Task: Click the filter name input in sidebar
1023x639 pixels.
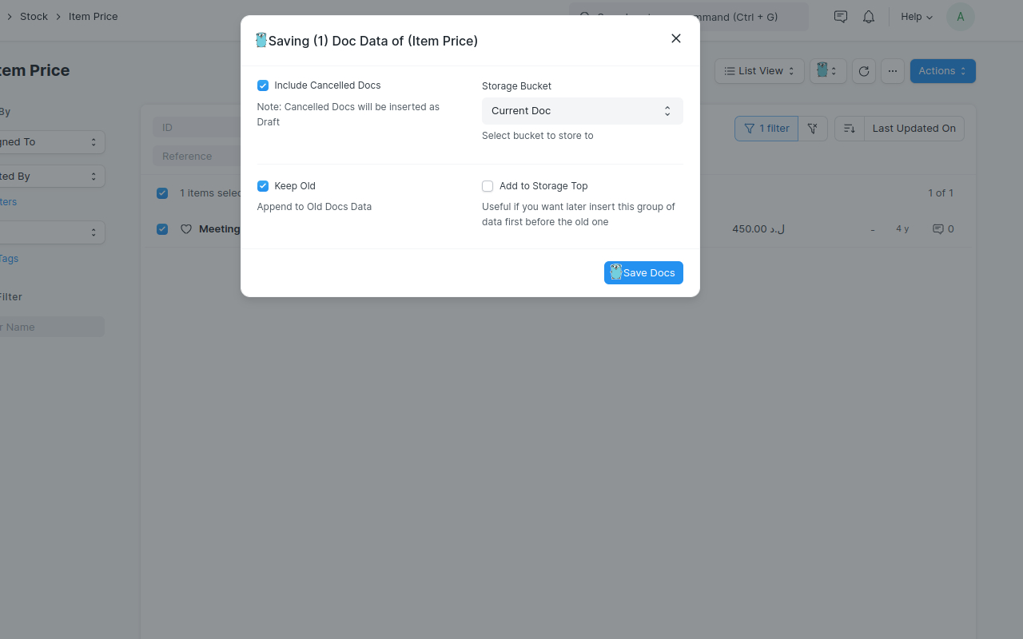Action: point(51,327)
